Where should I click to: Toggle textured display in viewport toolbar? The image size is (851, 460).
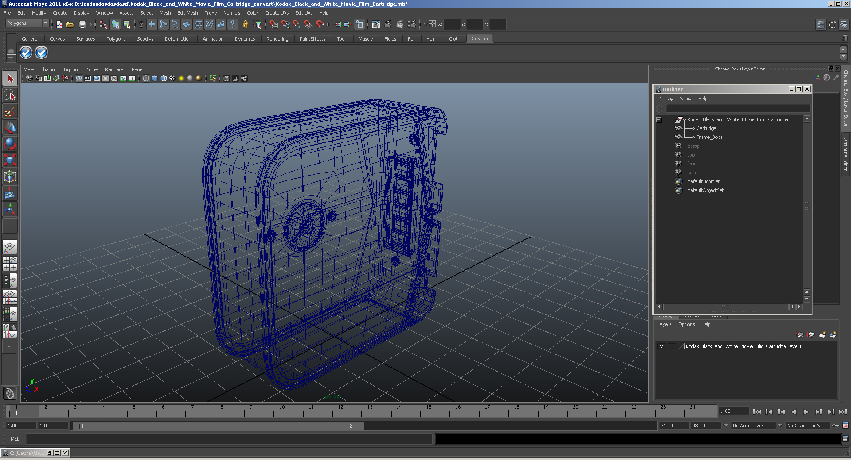(x=172, y=78)
